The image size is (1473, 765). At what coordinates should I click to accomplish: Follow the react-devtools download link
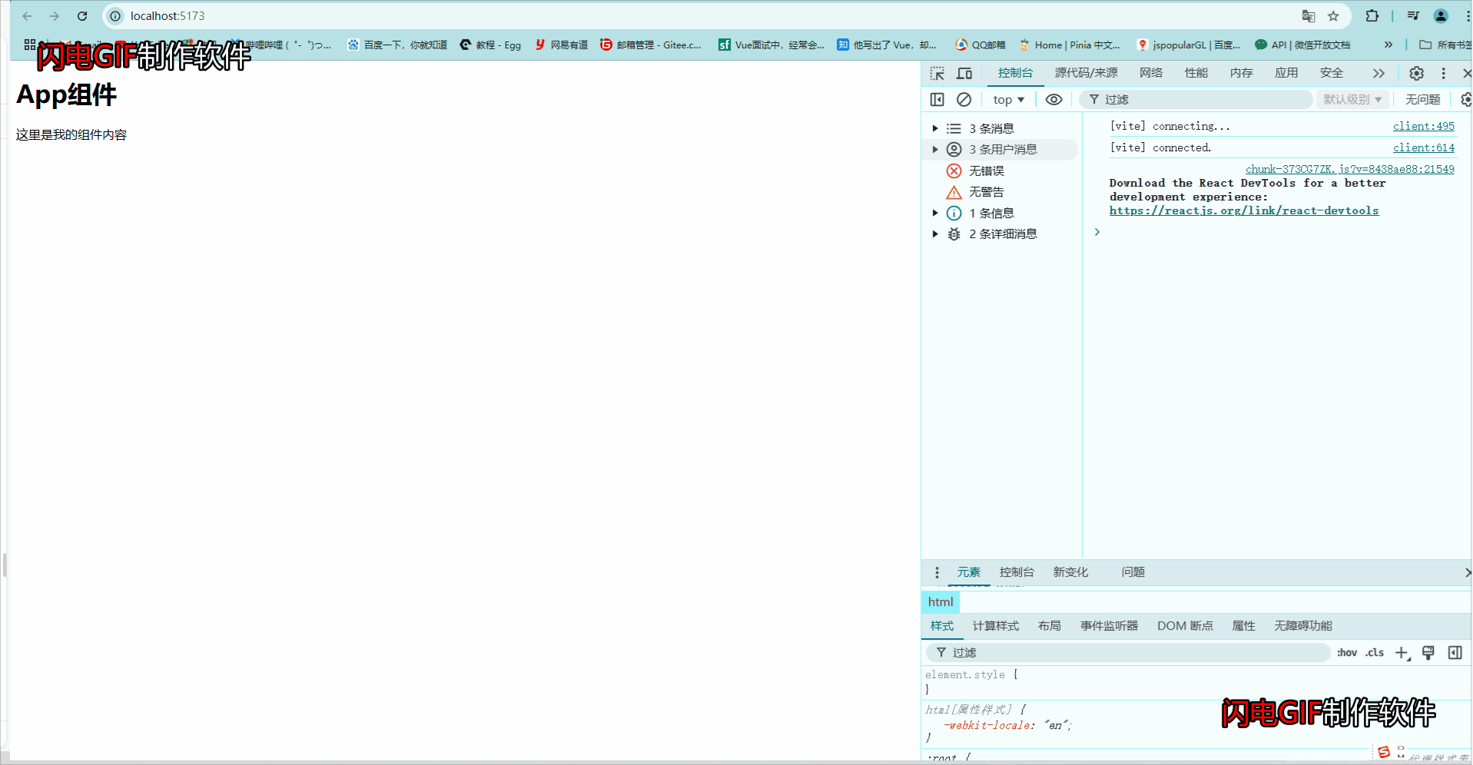point(1244,210)
